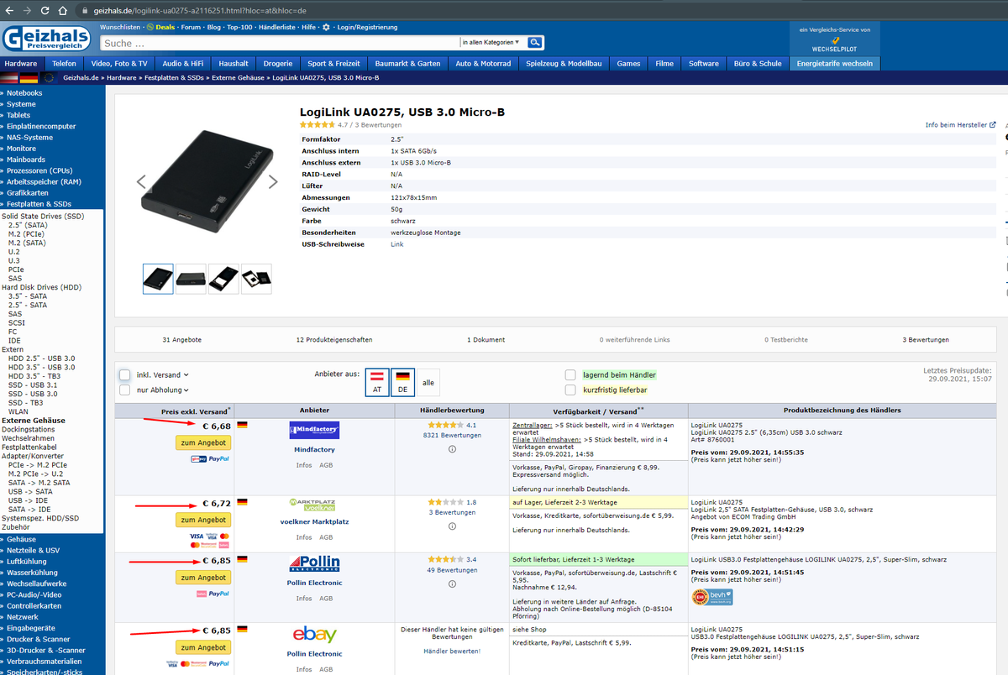The width and height of the screenshot is (1008, 675).
Task: Open the Mindfactory shop logo
Action: [x=314, y=431]
